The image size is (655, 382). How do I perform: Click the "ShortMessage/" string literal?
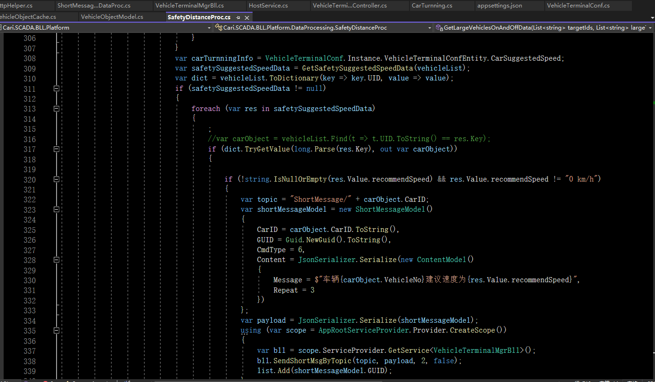click(x=321, y=199)
